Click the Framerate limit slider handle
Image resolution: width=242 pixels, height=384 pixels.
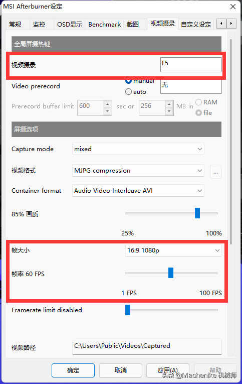click(128, 310)
